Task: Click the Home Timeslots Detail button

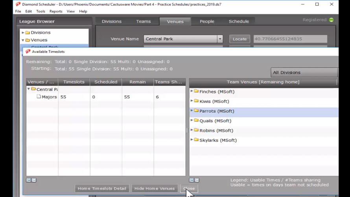Action: pos(102,188)
